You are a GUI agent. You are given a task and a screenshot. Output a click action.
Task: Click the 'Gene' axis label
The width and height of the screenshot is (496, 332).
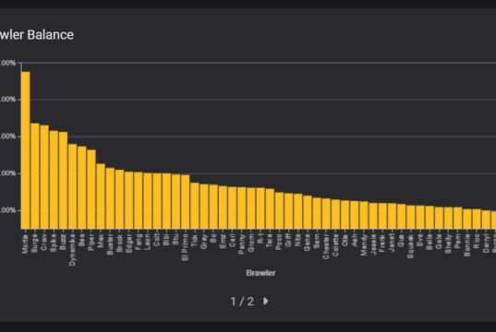308,243
